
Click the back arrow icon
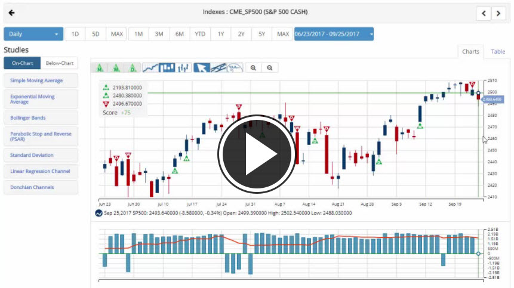[x=12, y=13]
